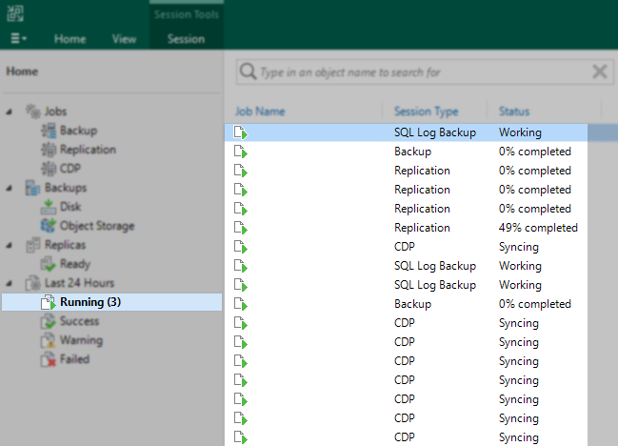Image resolution: width=618 pixels, height=446 pixels.
Task: Select the Replication cell in 49% row
Action: point(422,228)
